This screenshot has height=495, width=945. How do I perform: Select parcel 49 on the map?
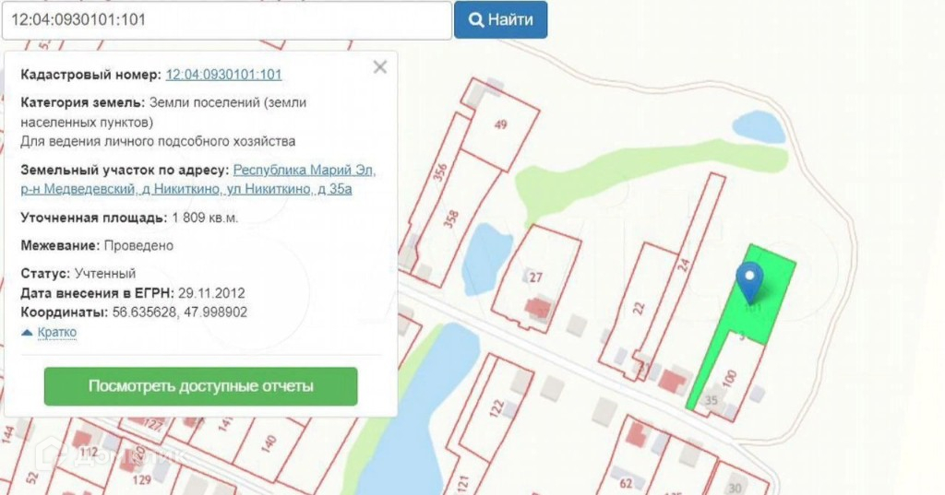tap(500, 125)
